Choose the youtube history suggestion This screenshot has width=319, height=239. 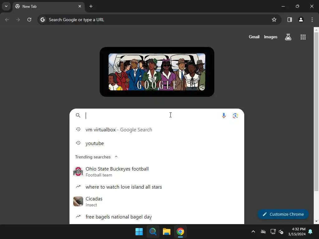(x=157, y=143)
